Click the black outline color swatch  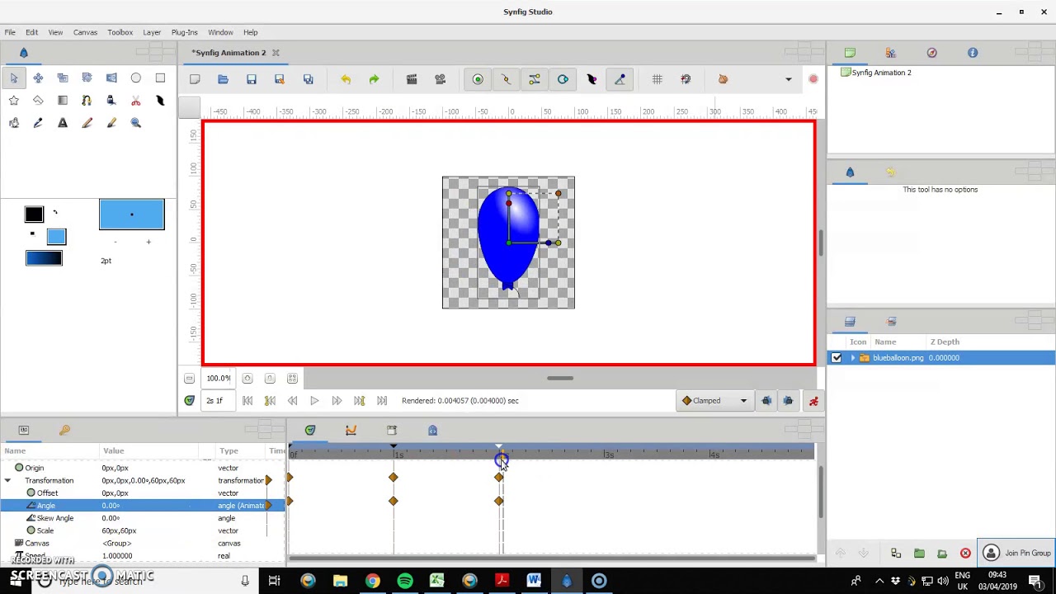tap(34, 214)
